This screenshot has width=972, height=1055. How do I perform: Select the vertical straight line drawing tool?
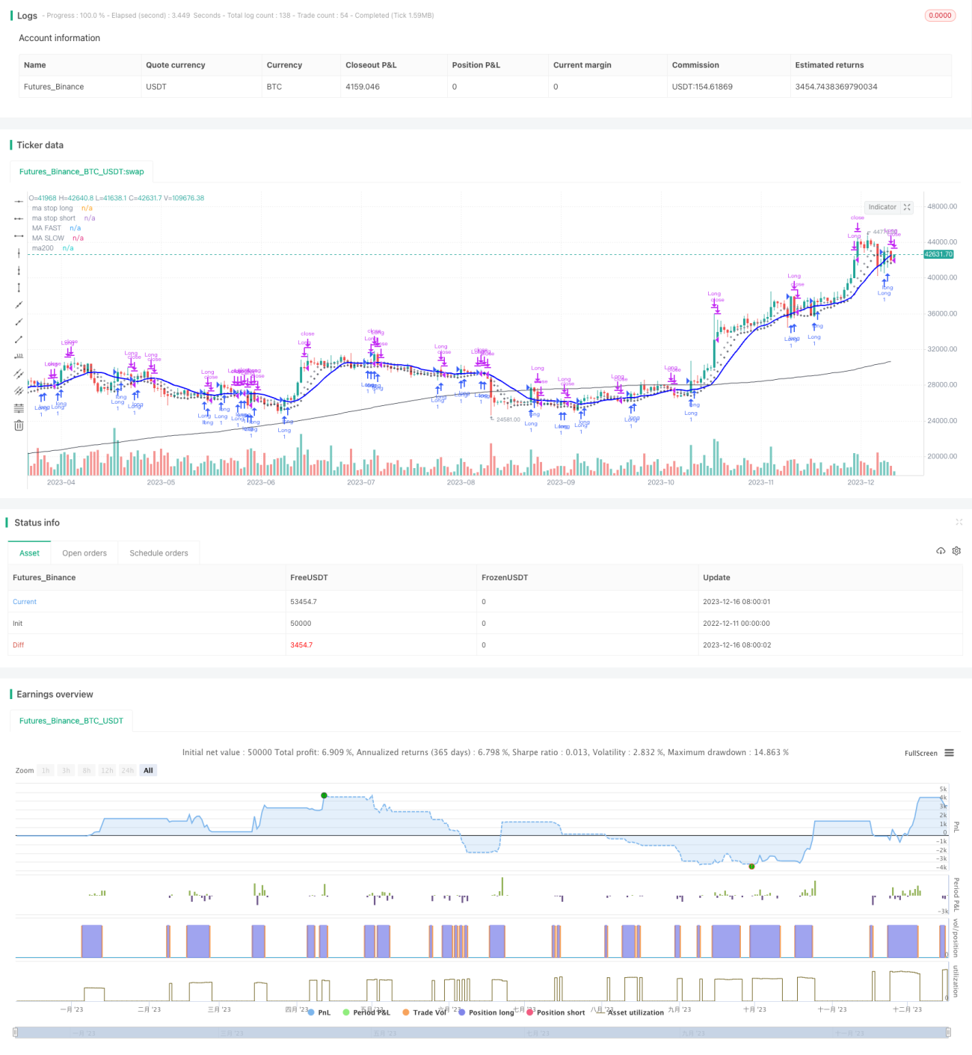tap(19, 253)
